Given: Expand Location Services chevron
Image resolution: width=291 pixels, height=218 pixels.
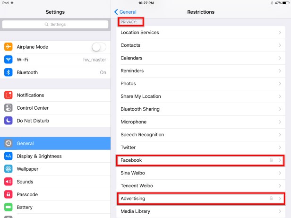Looking at the screenshot, I should click(x=281, y=33).
